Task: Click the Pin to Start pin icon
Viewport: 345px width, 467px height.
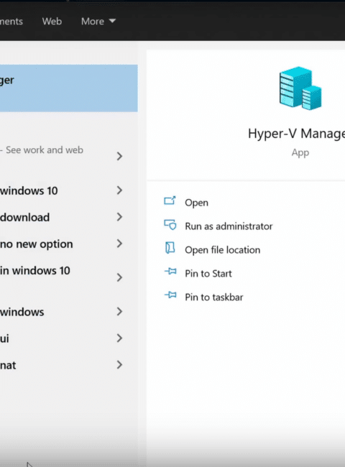Action: 170,272
